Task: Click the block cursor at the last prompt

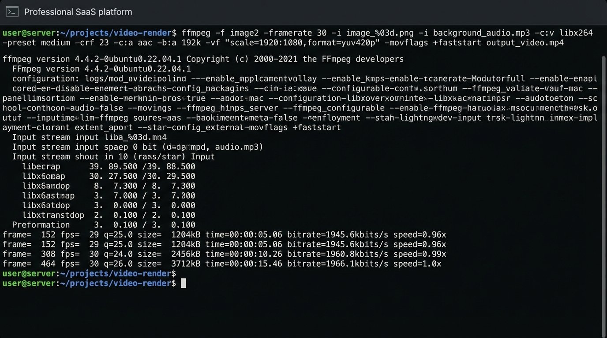Action: point(184,283)
